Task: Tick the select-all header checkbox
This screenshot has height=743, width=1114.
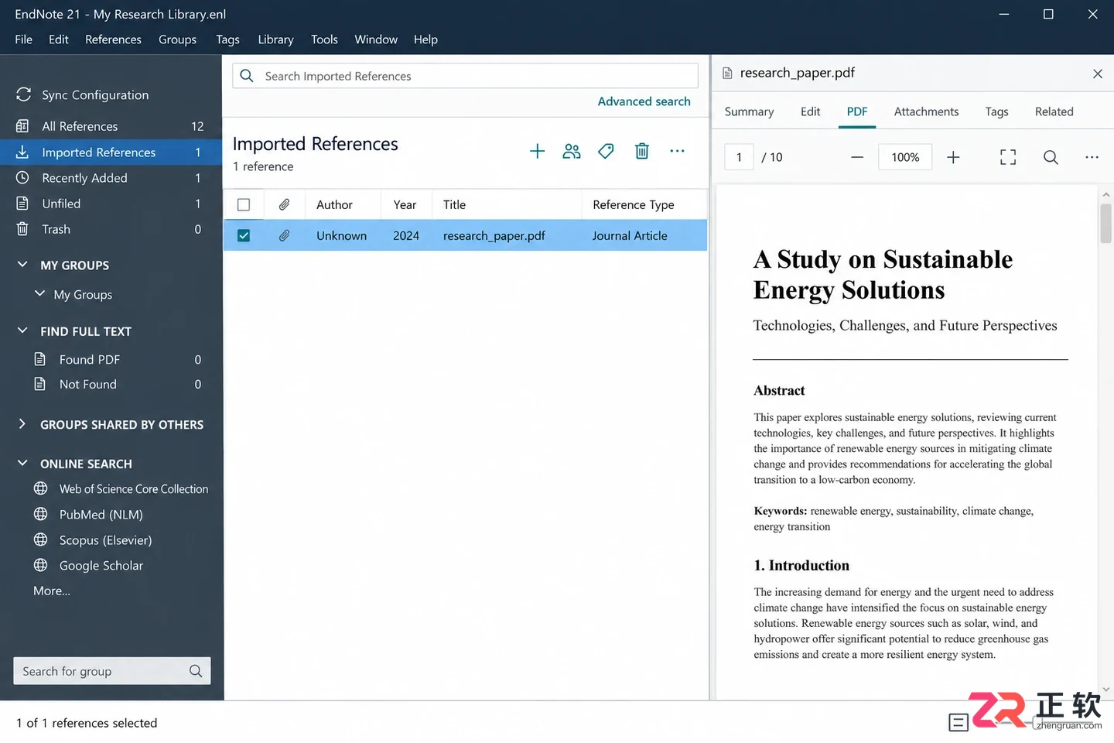Action: click(244, 204)
